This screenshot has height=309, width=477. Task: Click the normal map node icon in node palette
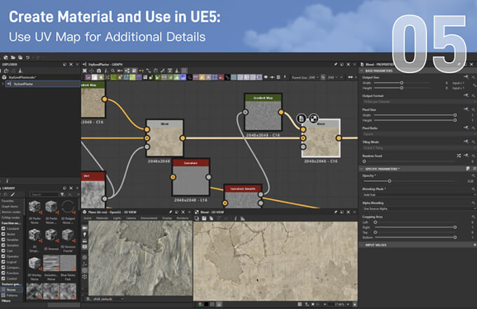tap(183, 77)
